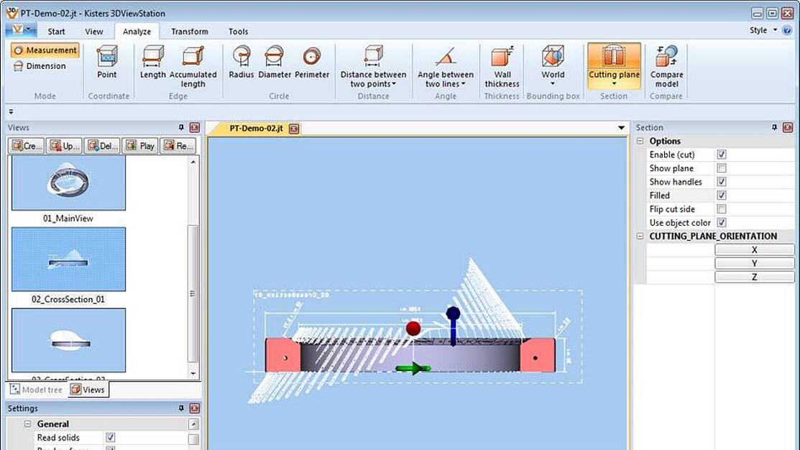Open the document tab list dropdown
This screenshot has height=450, width=800.
tap(621, 128)
